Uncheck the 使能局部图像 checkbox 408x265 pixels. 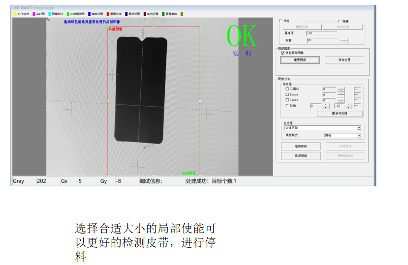coord(283,53)
